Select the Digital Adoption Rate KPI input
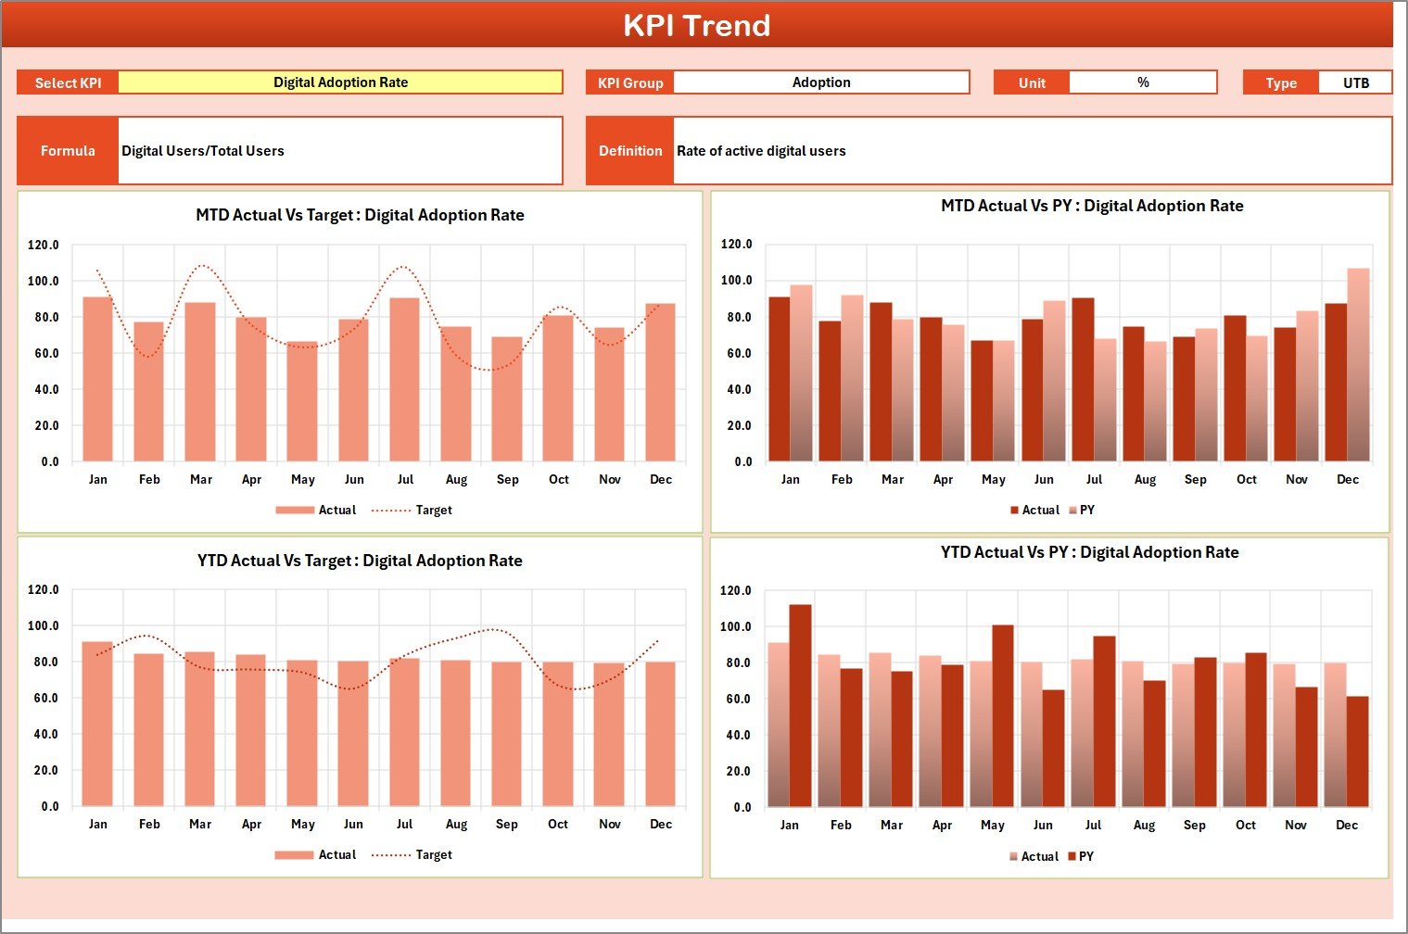Viewport: 1408px width, 934px height. [x=340, y=82]
